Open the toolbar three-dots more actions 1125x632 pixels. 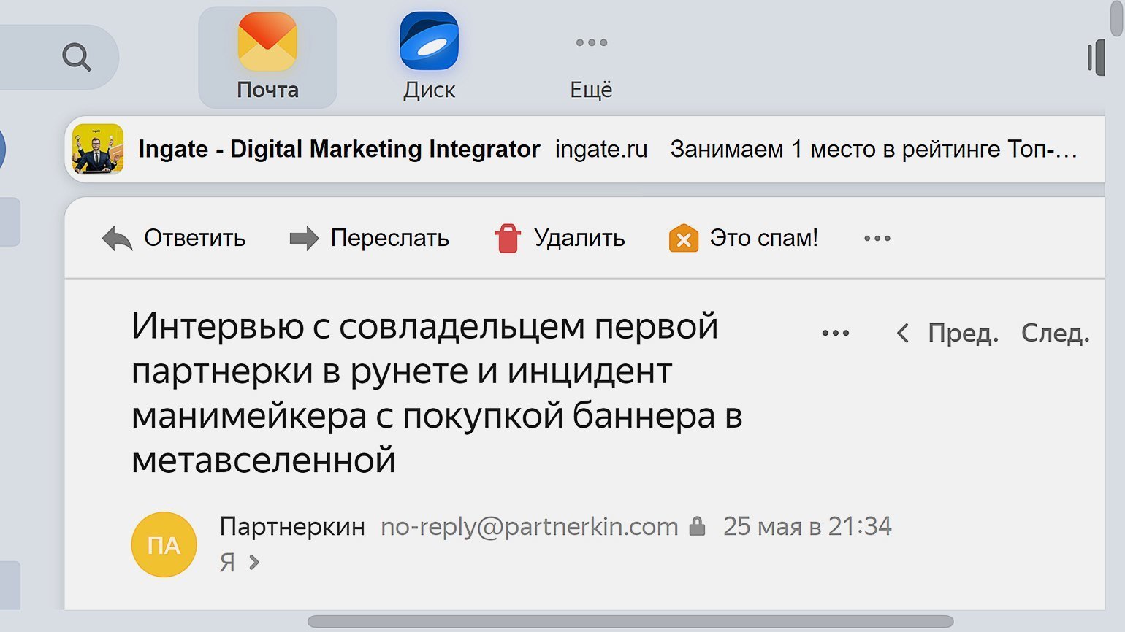877,239
